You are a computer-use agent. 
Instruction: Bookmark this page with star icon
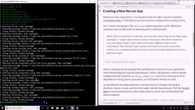[189, 6]
